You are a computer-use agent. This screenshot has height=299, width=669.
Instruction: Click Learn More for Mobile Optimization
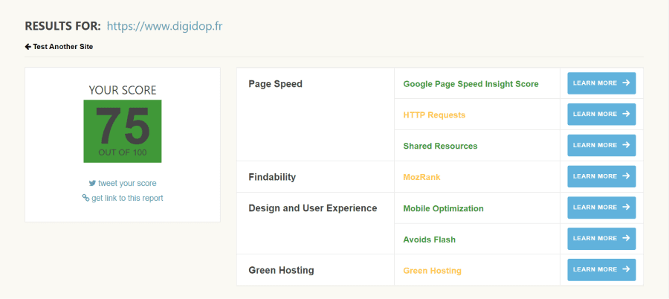point(601,208)
